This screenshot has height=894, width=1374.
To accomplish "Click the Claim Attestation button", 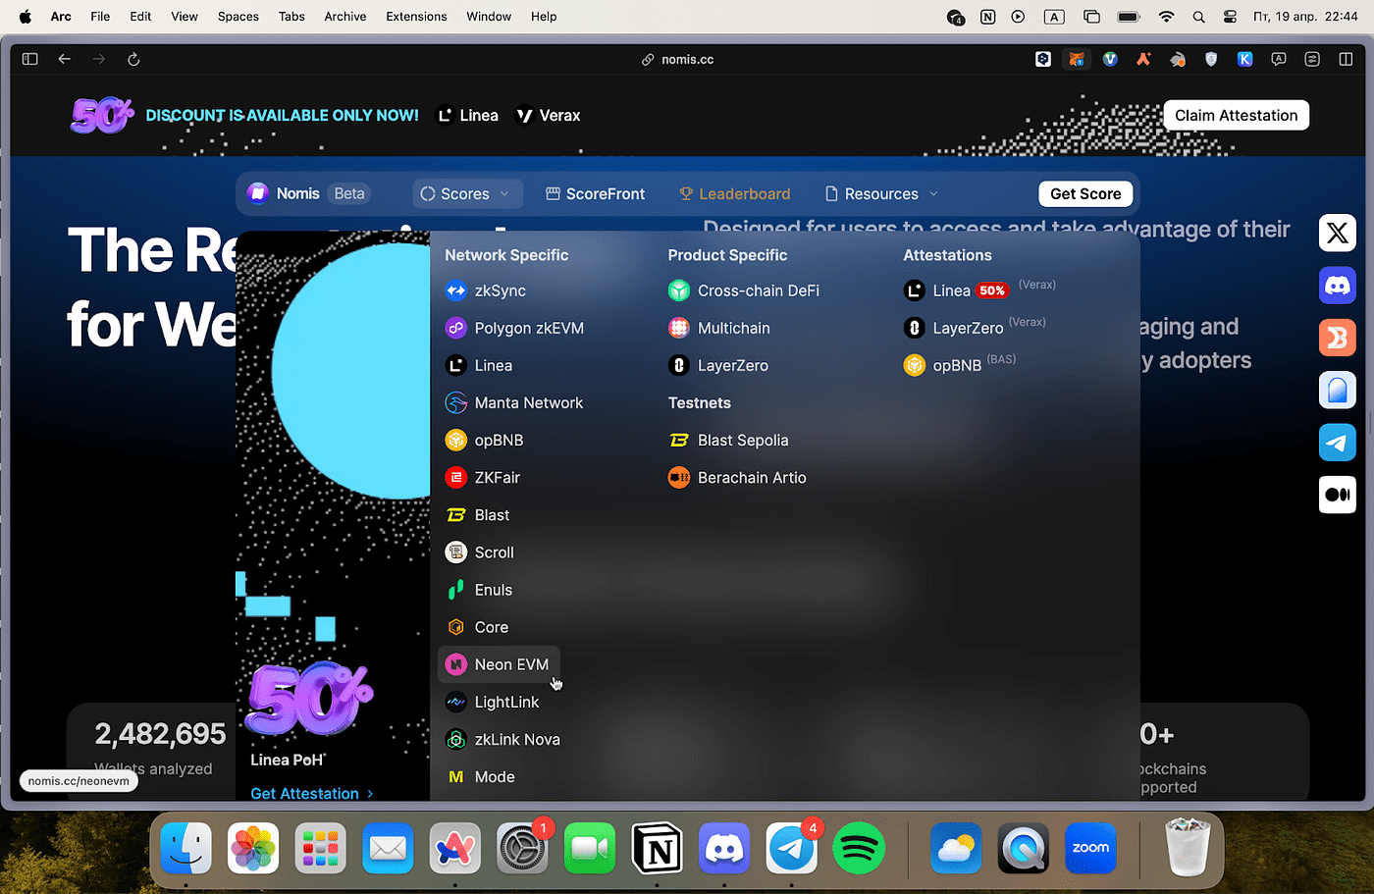I will (1236, 115).
